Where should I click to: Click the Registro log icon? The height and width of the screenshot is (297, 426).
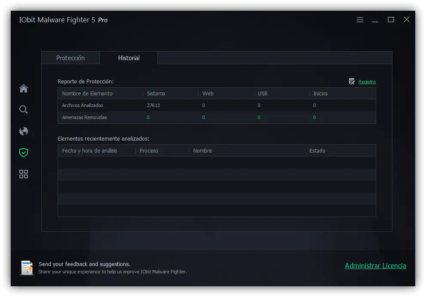(352, 82)
